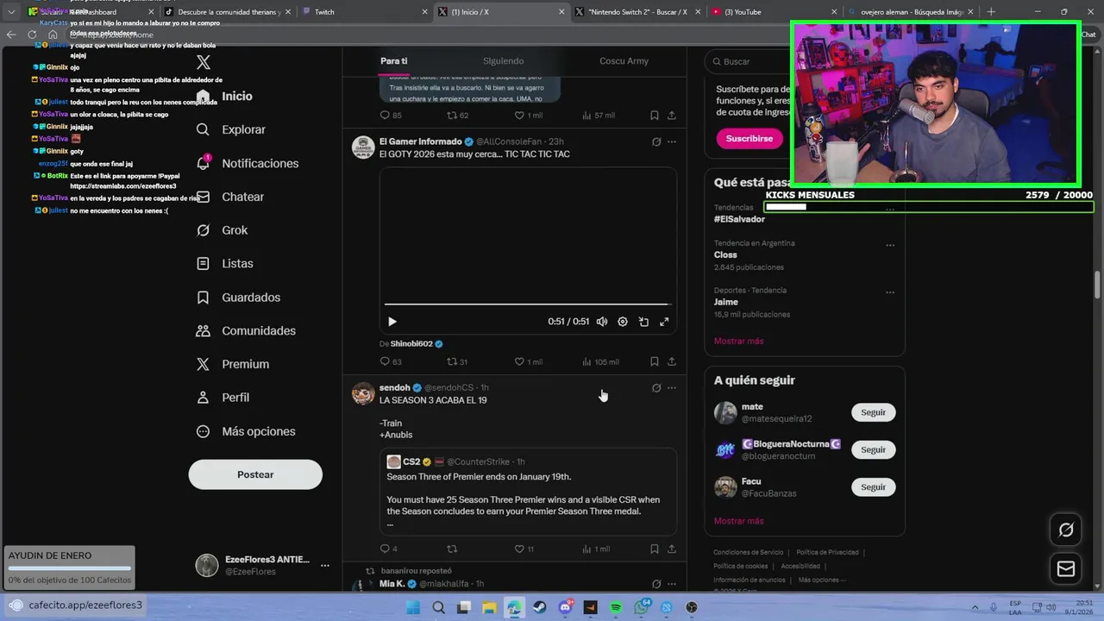This screenshot has width=1104, height=621.
Task: Open Guardados bookmarks in sidebar
Action: [x=238, y=297]
